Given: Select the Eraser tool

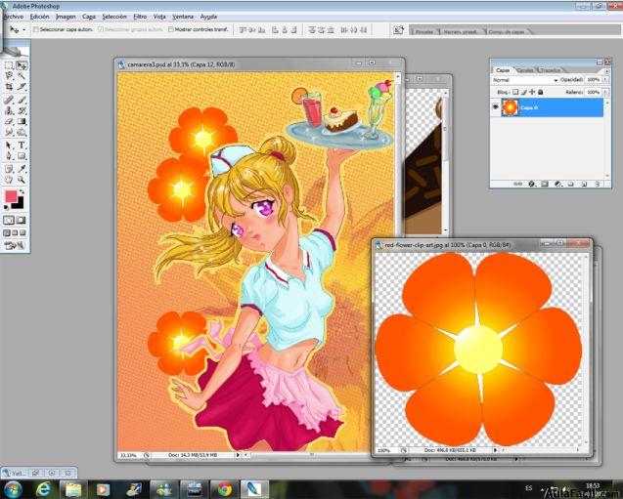Looking at the screenshot, I should tap(9, 121).
